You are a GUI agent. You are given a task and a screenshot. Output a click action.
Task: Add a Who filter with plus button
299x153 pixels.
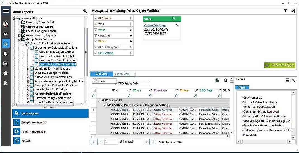(x=131, y=24)
